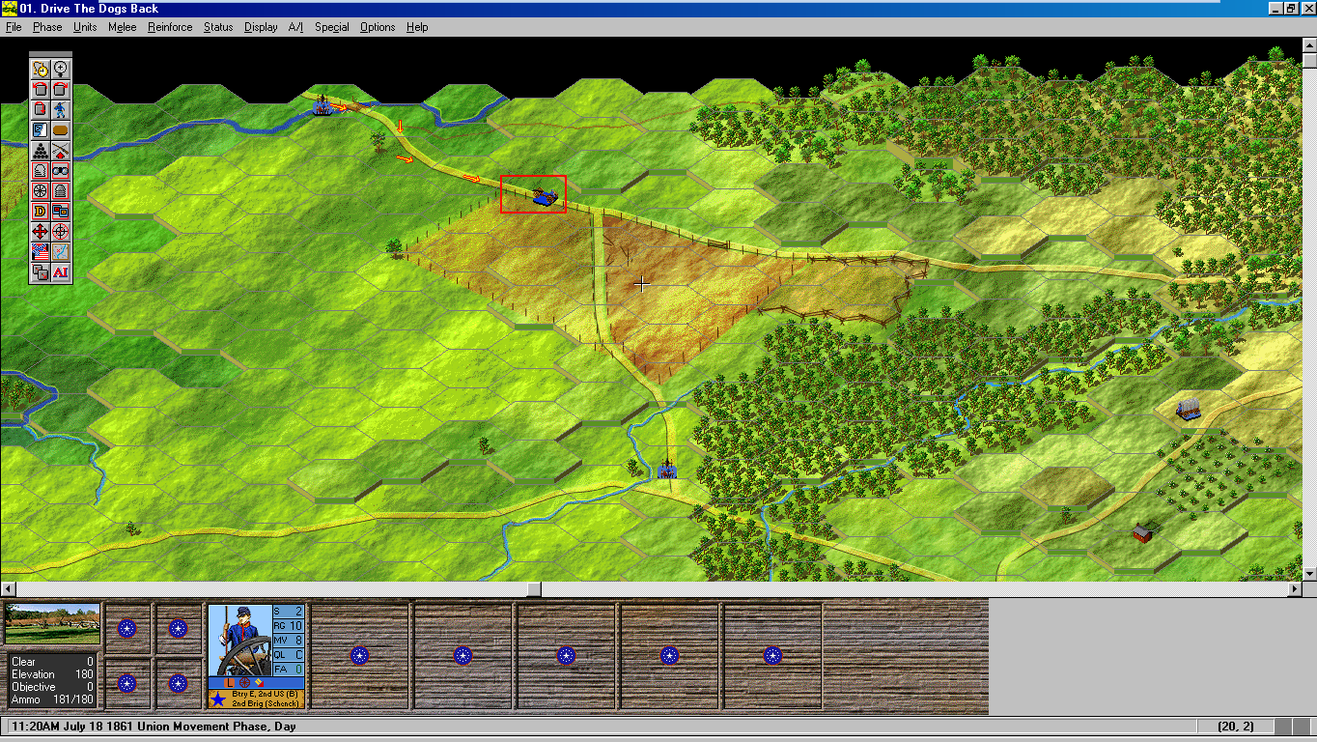
Task: Click the orange letter D icon in the toolbar
Action: point(40,212)
